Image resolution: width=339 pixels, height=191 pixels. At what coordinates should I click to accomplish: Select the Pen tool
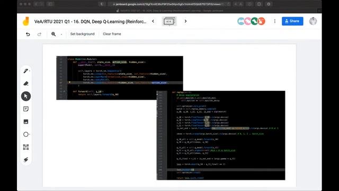pos(26,71)
